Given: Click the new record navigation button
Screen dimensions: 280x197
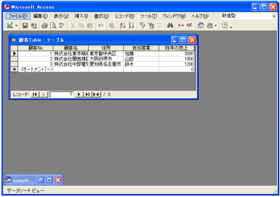Looking at the screenshot, I should [x=96, y=94].
